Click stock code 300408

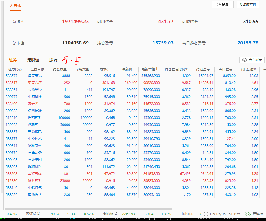12,160
